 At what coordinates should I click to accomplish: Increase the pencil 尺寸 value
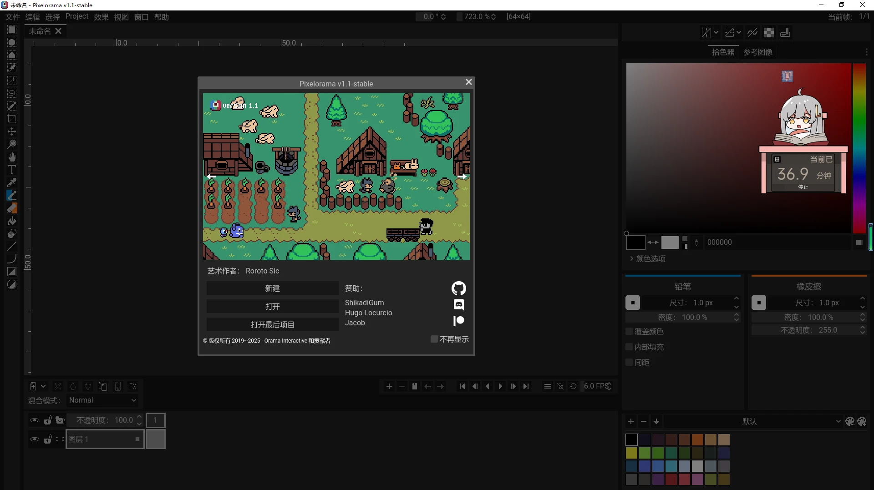(736, 299)
